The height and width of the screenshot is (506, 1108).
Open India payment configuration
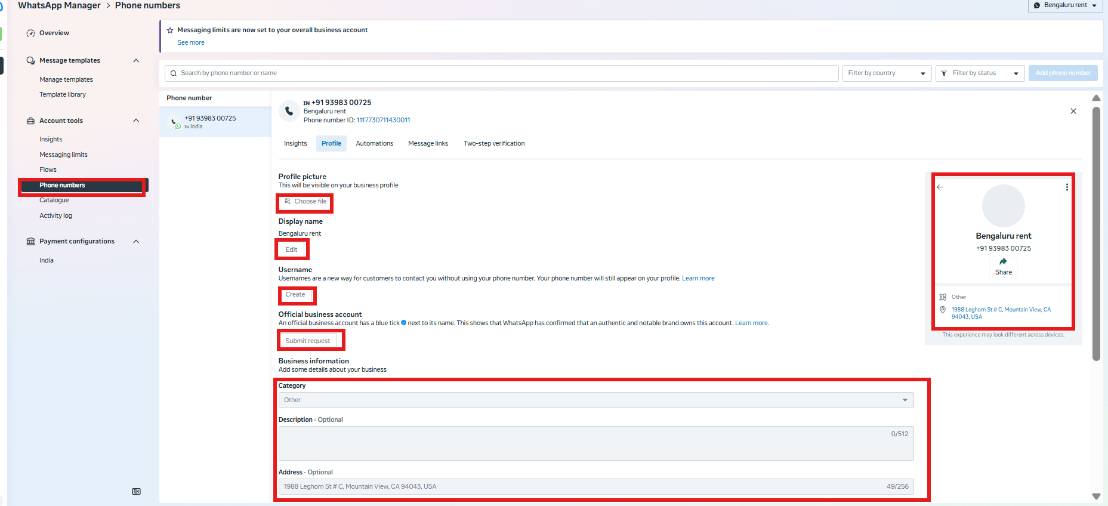47,261
